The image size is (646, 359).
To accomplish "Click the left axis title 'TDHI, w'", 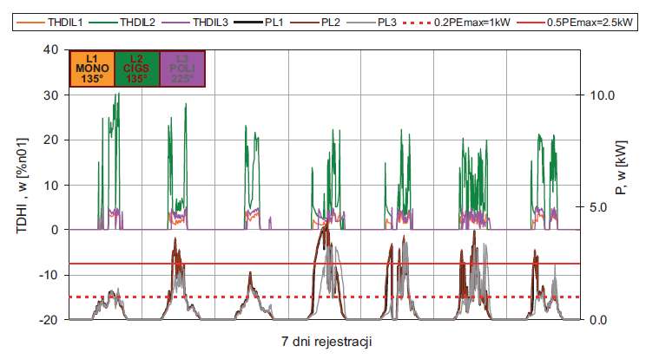I will point(22,186).
